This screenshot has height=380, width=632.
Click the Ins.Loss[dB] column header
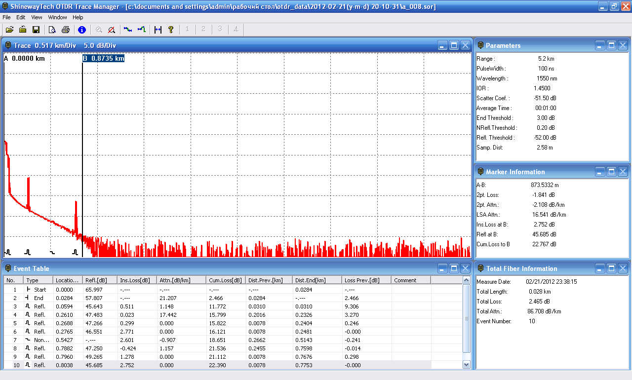pyautogui.click(x=136, y=280)
